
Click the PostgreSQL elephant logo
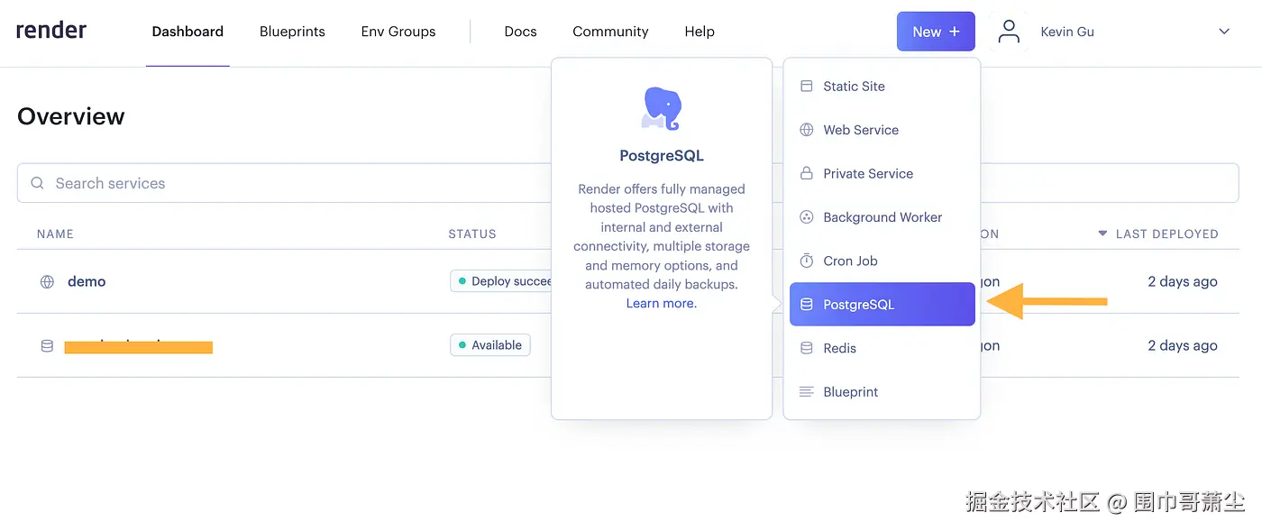[x=661, y=108]
